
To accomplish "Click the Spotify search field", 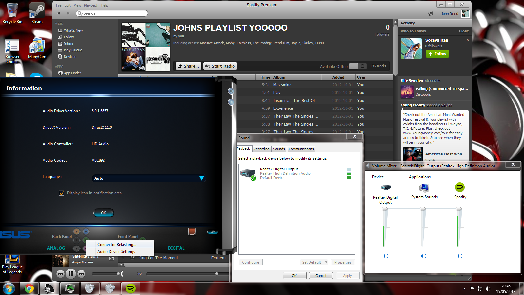I will coord(112,13).
